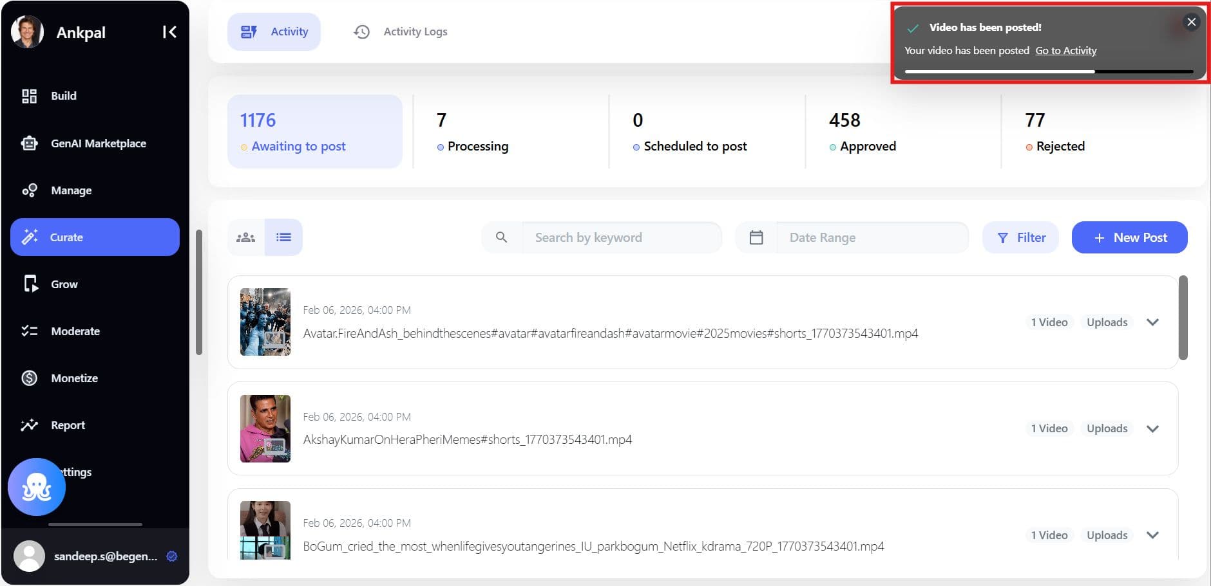Viewport: 1211px width, 586px height.
Task: Click the Build grid icon
Action: [30, 96]
